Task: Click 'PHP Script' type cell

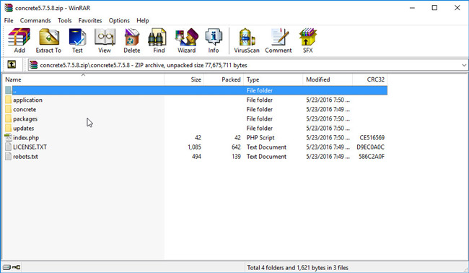Action: coord(260,138)
